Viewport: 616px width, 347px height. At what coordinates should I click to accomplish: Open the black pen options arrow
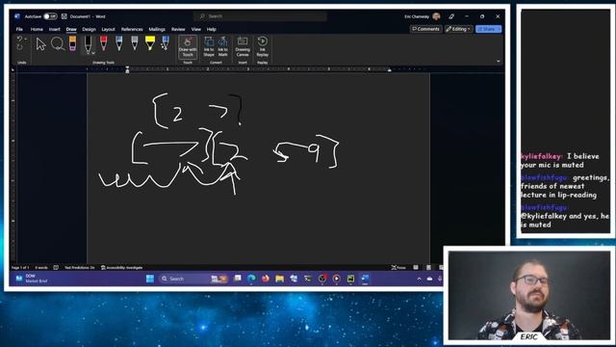(x=93, y=53)
